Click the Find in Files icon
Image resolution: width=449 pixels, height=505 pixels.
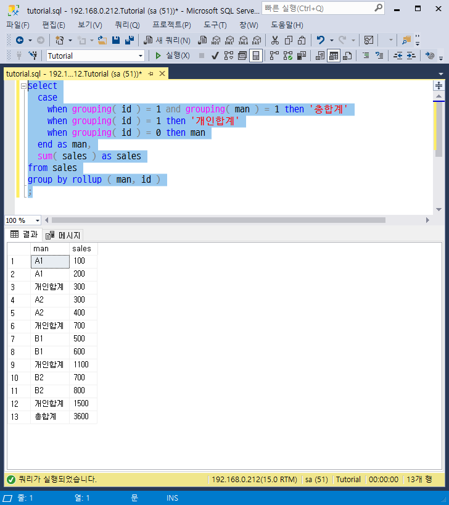pos(406,40)
